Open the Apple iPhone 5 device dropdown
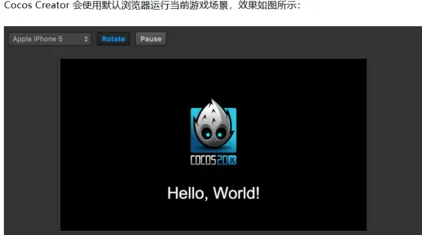Screen dimensions: 422x235 point(49,39)
